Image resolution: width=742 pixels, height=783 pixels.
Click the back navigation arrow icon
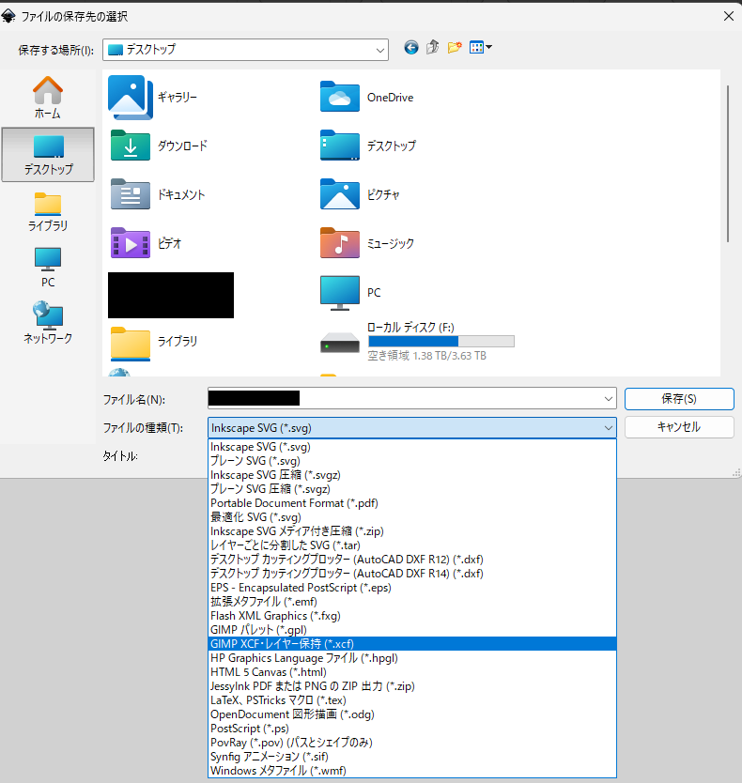click(x=410, y=48)
